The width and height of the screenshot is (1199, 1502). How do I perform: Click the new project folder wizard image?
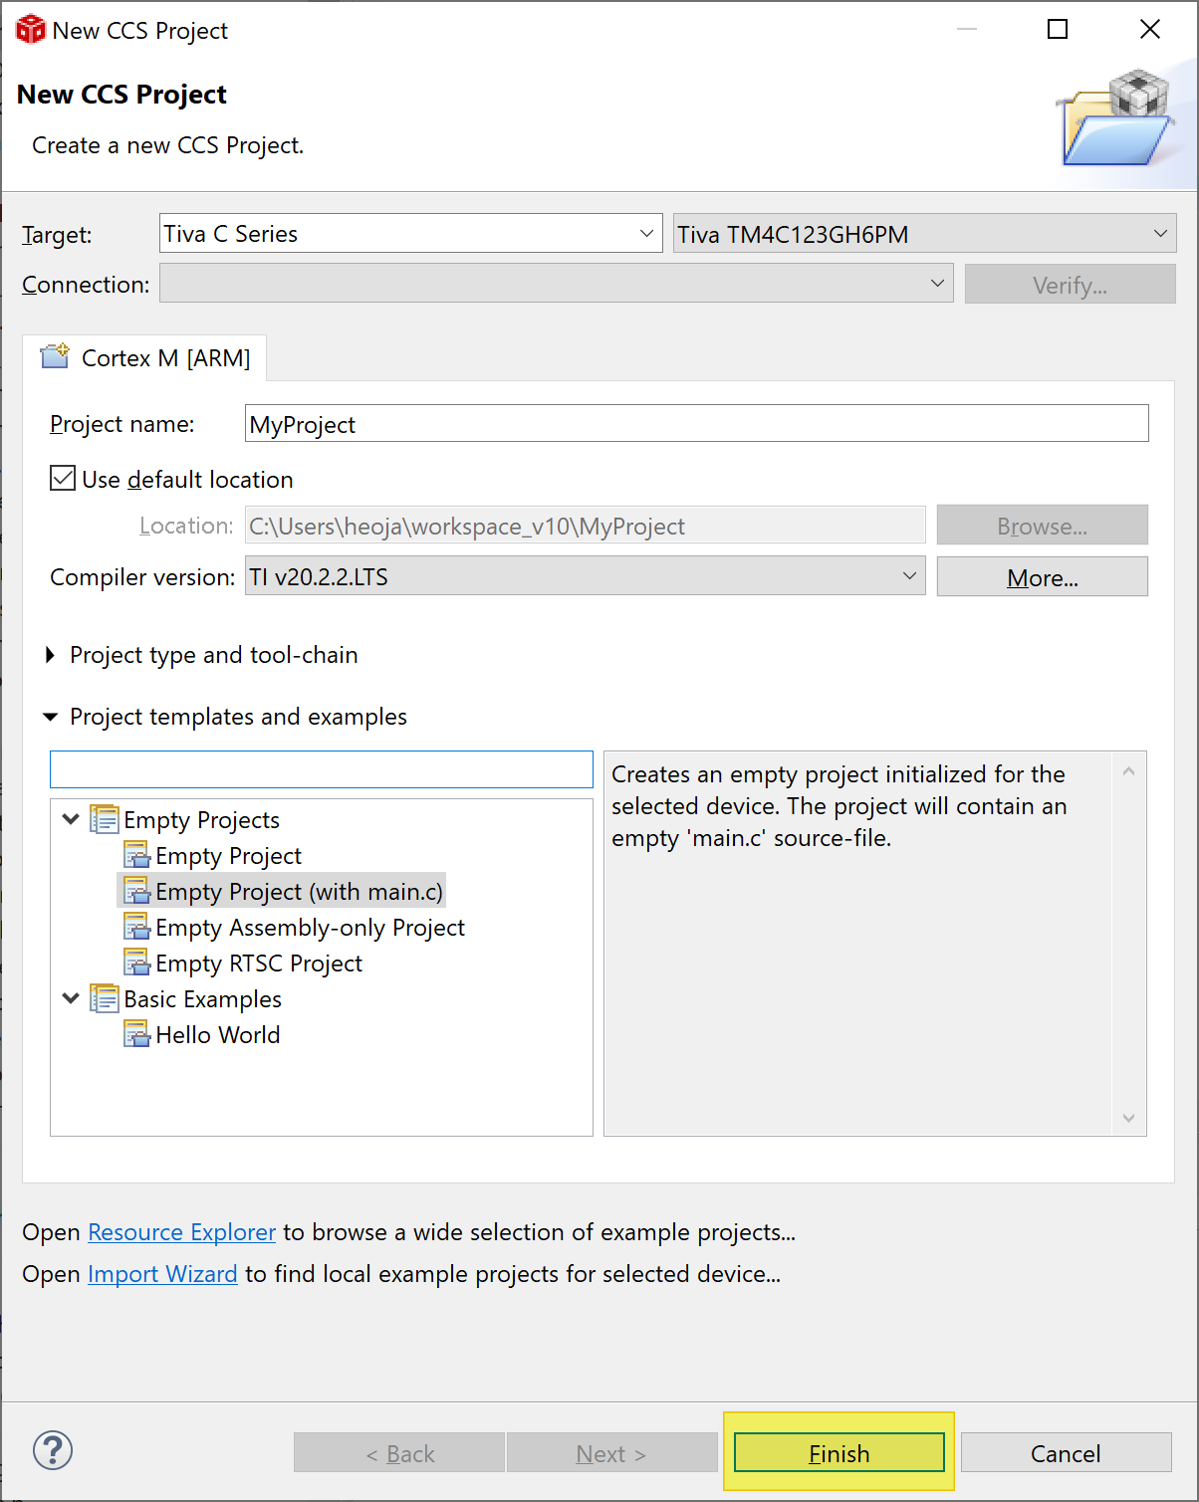[x=1117, y=117]
